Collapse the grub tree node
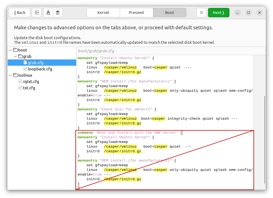Image resolution: width=273 pixels, height=198 pixels. tap(16, 56)
